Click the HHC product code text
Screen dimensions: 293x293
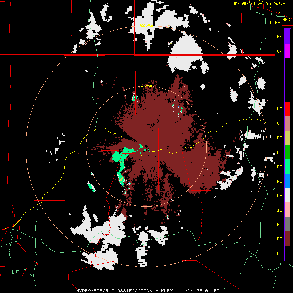pos(286,20)
